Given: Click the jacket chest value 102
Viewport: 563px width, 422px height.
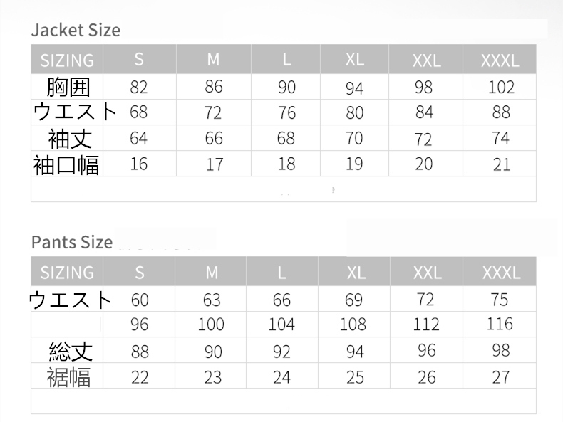Looking at the screenshot, I should 501,87.
